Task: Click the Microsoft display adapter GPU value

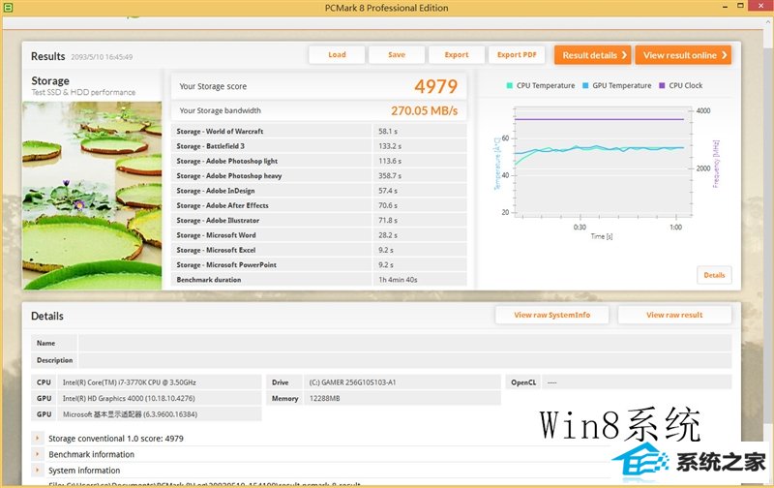Action: (x=130, y=414)
